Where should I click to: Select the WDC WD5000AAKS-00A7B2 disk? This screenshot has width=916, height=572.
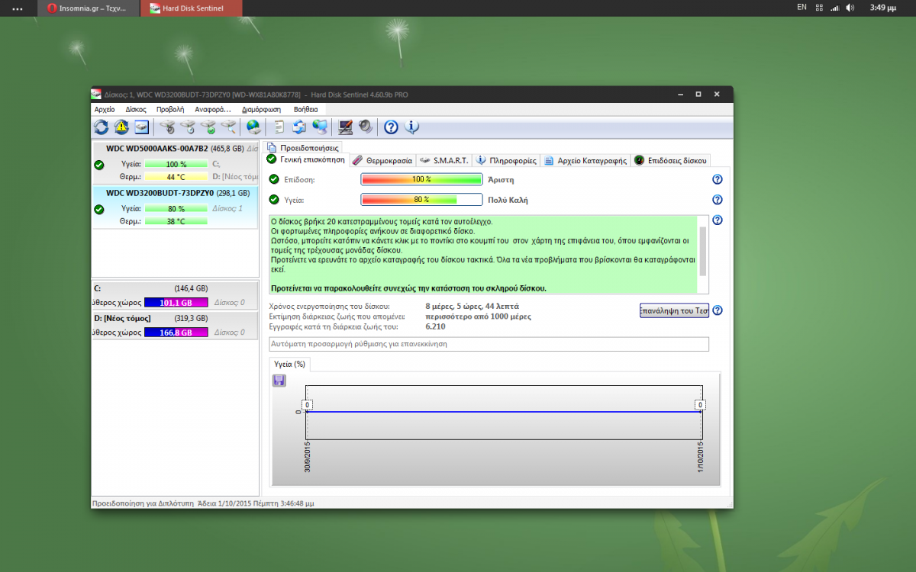click(176, 163)
